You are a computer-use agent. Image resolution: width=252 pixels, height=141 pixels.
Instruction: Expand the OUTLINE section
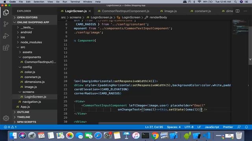pyautogui.click(x=35, y=112)
